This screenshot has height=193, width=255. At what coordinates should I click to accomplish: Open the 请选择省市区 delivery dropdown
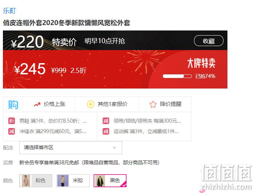(71, 148)
